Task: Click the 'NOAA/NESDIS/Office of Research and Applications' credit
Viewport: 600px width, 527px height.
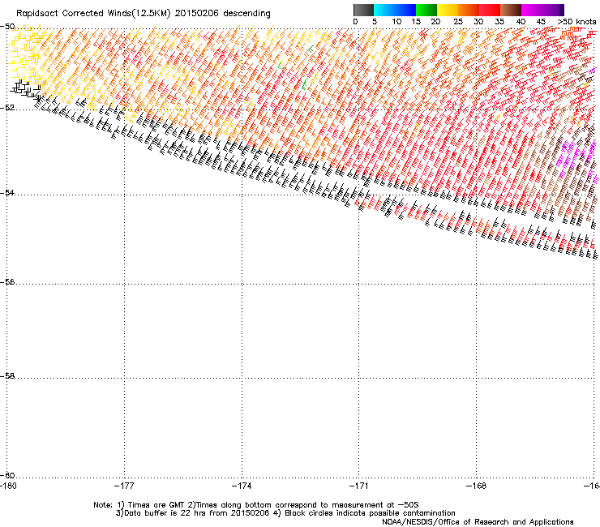Action: point(478,522)
